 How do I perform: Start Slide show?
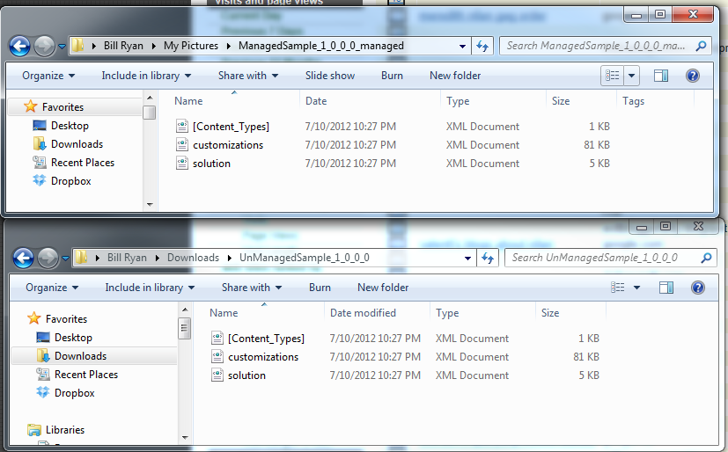tap(330, 76)
